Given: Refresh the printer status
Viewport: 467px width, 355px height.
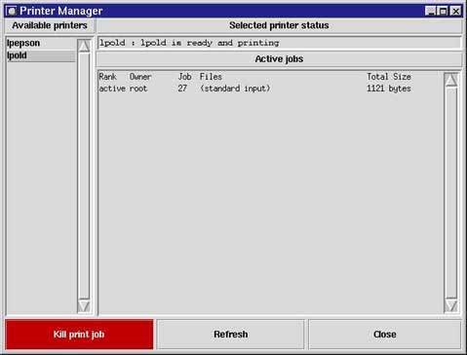Looking at the screenshot, I should click(x=231, y=335).
